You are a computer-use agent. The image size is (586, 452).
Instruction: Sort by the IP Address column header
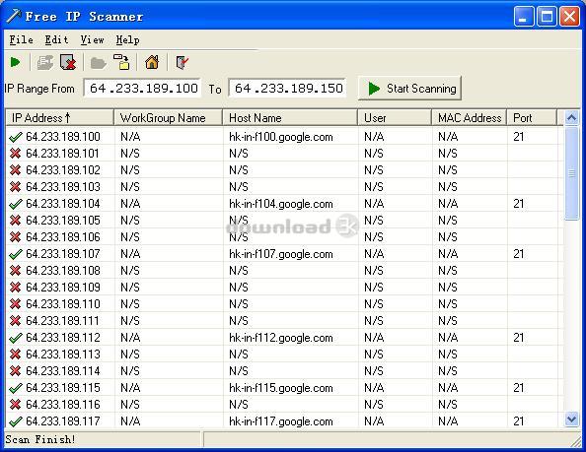click(x=60, y=118)
